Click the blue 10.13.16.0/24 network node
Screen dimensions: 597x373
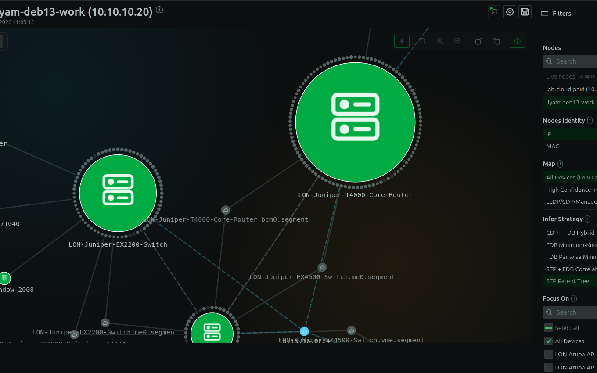point(304,331)
